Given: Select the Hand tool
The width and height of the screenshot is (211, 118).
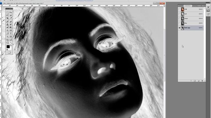Looking at the screenshot, I should [8, 43].
